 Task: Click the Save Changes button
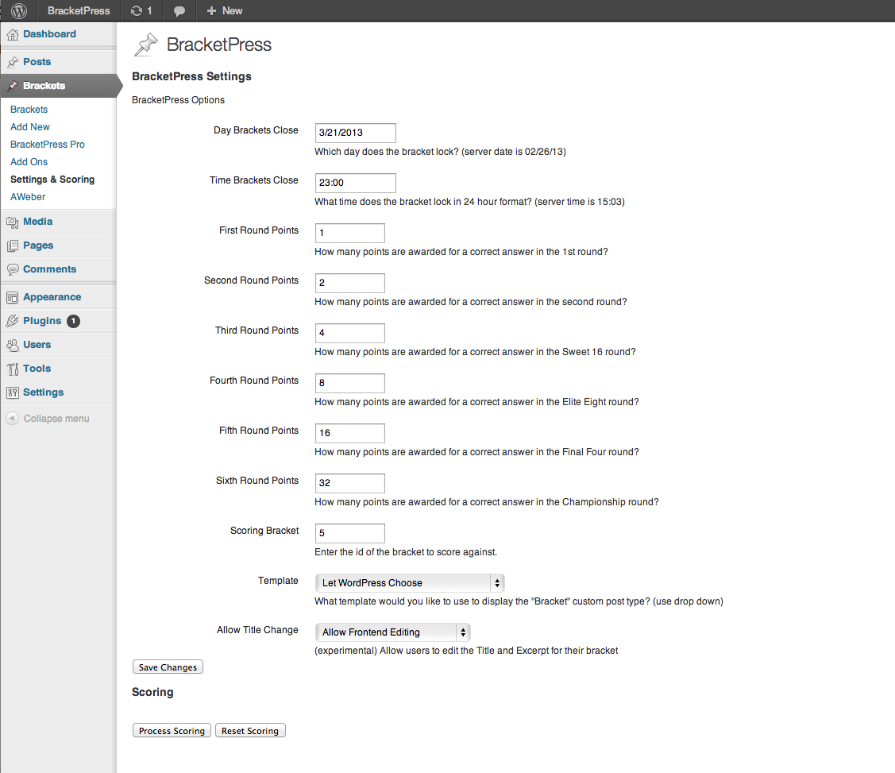point(168,667)
